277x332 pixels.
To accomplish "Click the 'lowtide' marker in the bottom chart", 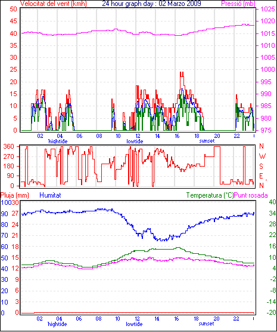I will tap(134, 324).
